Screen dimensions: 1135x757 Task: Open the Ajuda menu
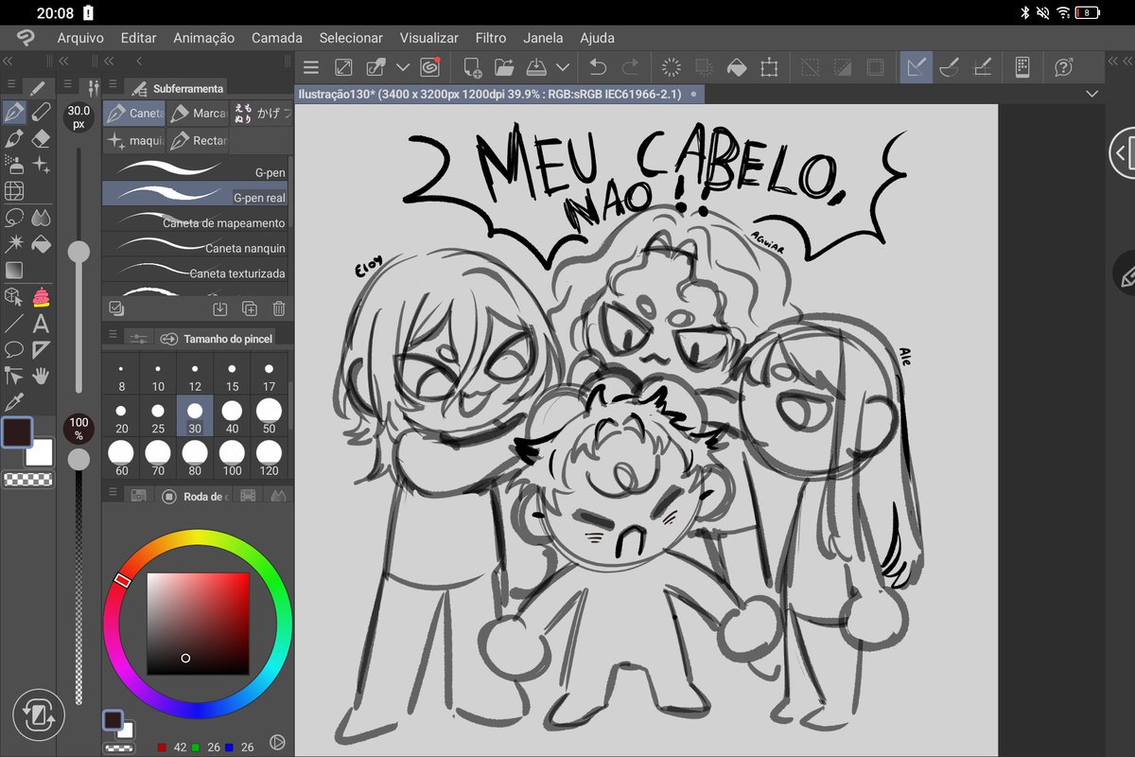click(x=597, y=38)
